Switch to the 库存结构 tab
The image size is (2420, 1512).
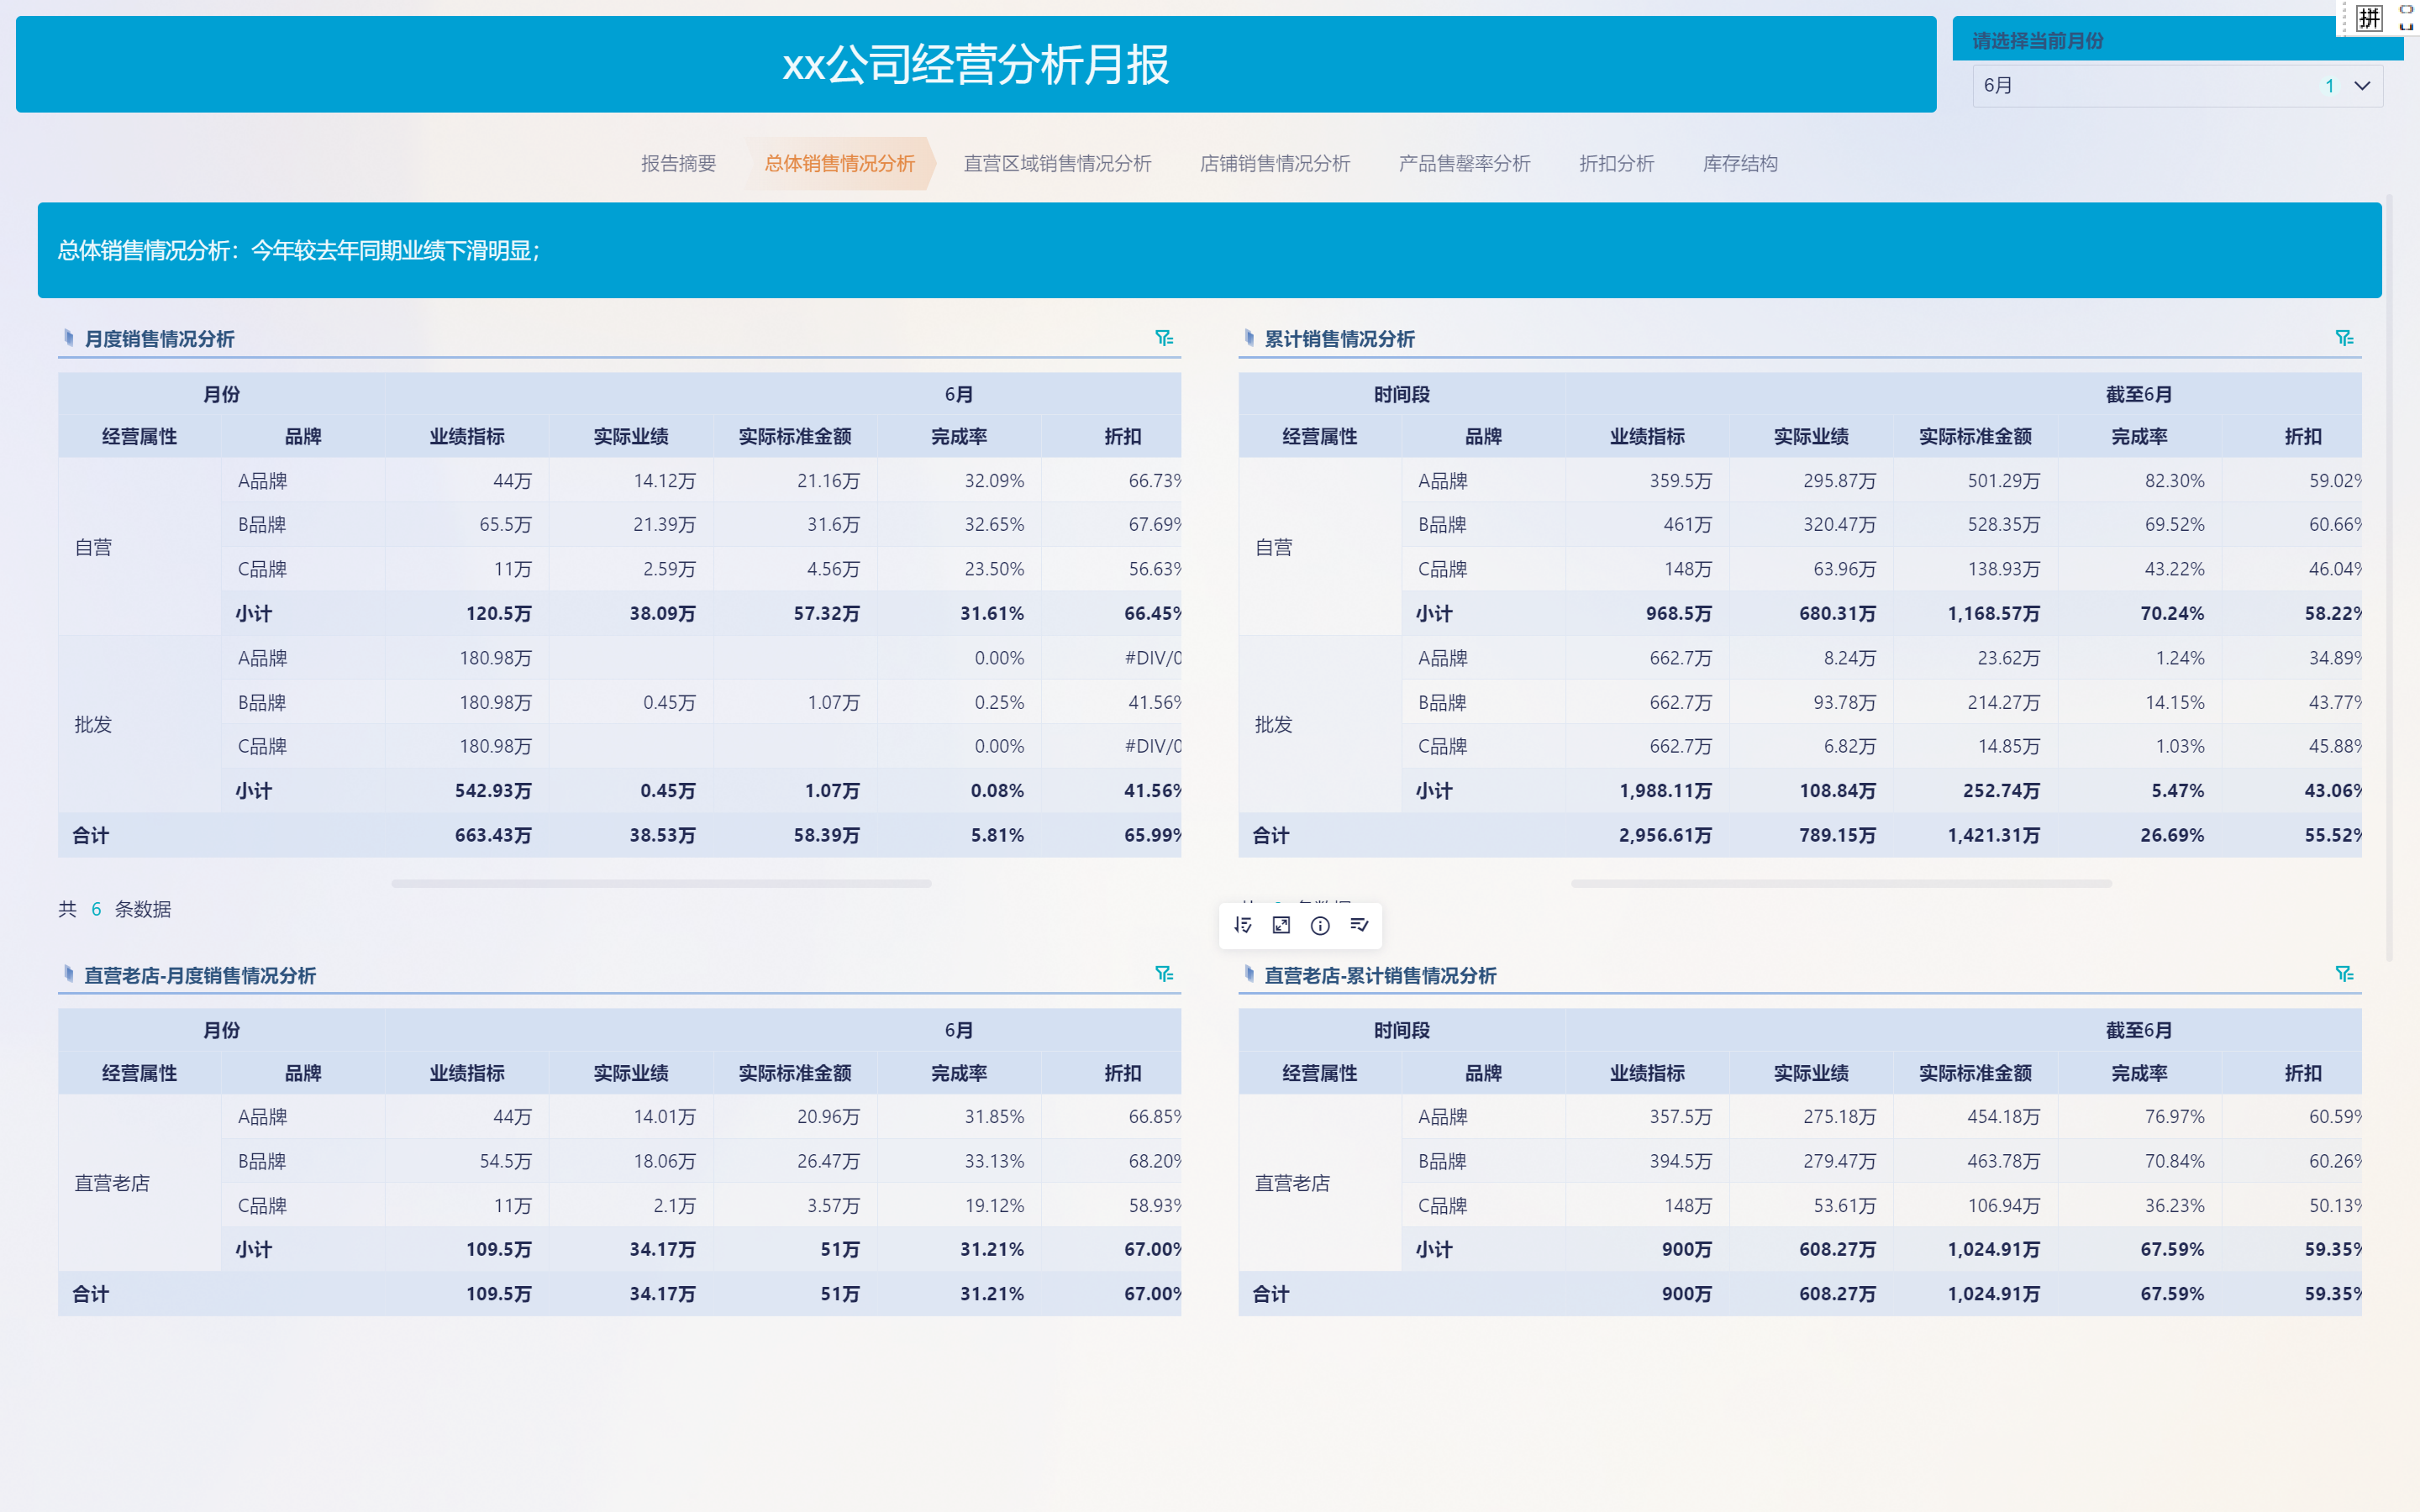pos(1739,163)
